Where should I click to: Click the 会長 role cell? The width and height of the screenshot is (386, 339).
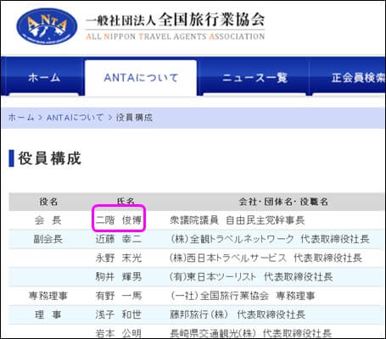point(48,220)
